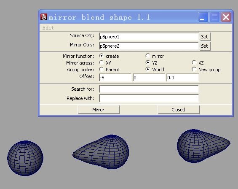This screenshot has height=189, width=238.
Task: Minimize the mirror blend shape window
Action: tap(203, 17)
